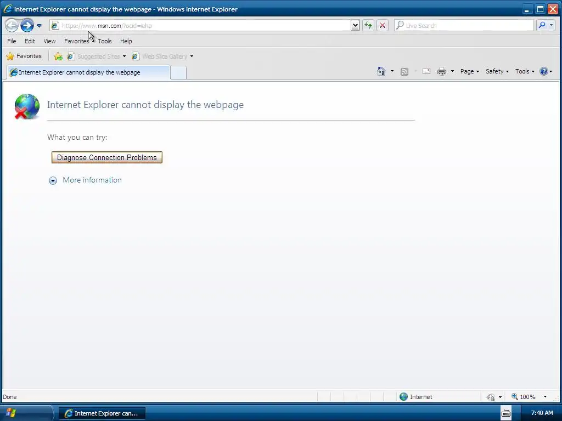Click the More information link text
562x421 pixels.
click(x=92, y=180)
